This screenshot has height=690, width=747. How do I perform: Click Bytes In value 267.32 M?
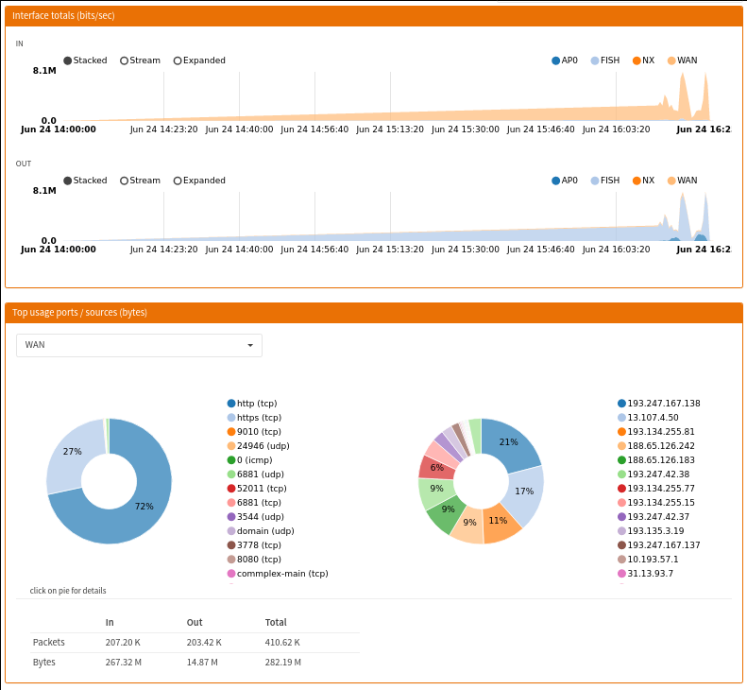(124, 663)
